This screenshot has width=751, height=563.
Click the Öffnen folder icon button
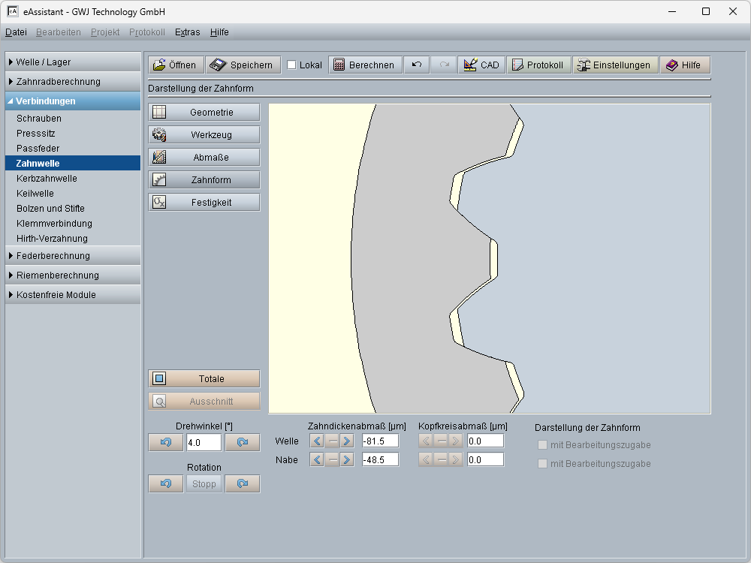174,65
